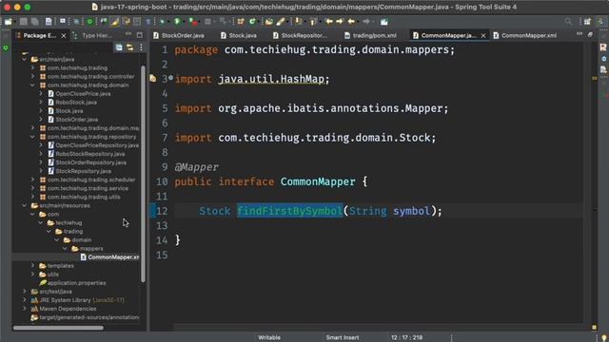Expand the Maven Dependencies node
This screenshot has height=342, width=609.
(x=25, y=309)
